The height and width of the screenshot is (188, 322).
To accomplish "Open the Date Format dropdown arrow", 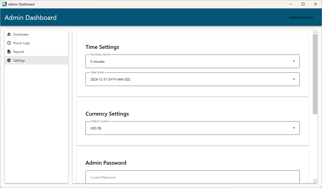I will click(294, 79).
